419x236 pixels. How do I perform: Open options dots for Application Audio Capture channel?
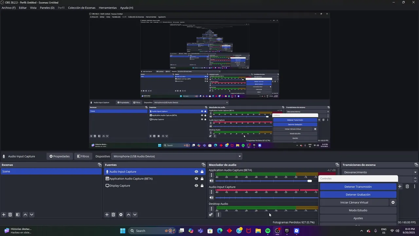pyautogui.click(x=211, y=175)
